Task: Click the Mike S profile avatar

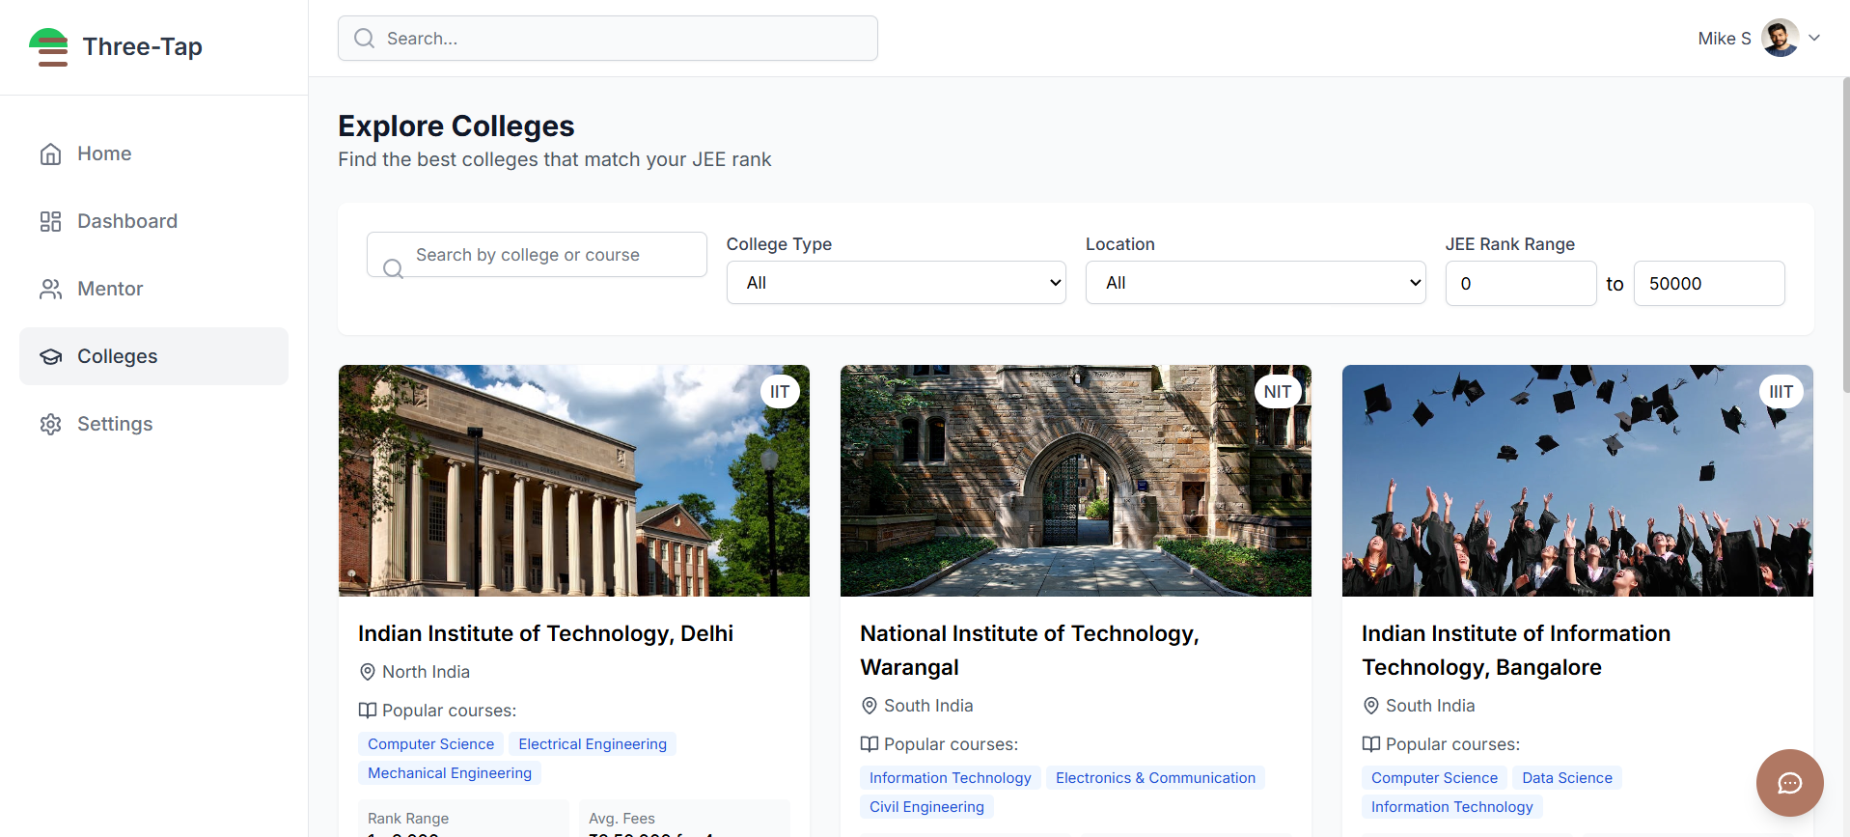Action: click(x=1780, y=38)
